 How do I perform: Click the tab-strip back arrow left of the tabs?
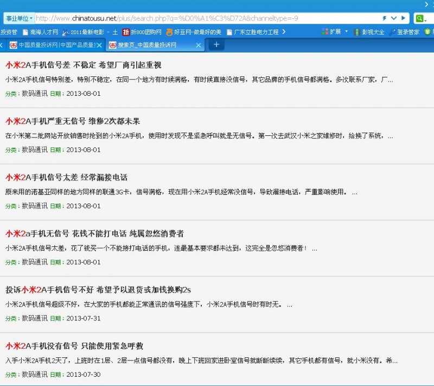2,45
